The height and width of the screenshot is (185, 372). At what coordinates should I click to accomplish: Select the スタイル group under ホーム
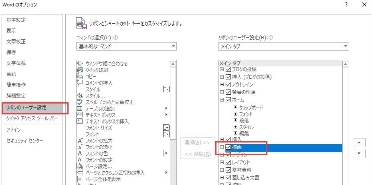point(246,127)
